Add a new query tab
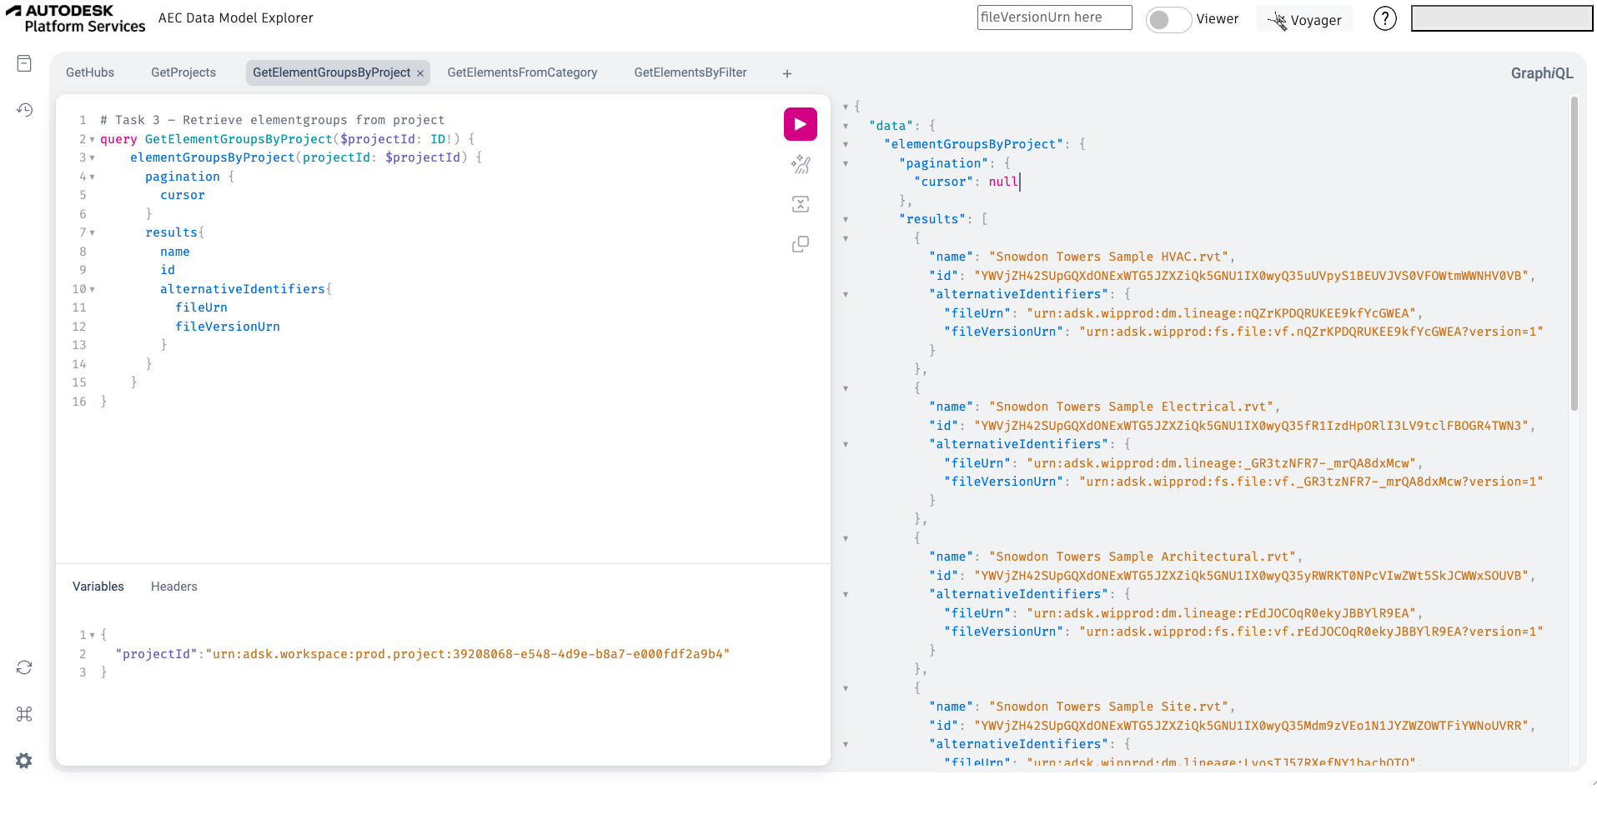Screen dimensions: 1597x814 tap(786, 73)
